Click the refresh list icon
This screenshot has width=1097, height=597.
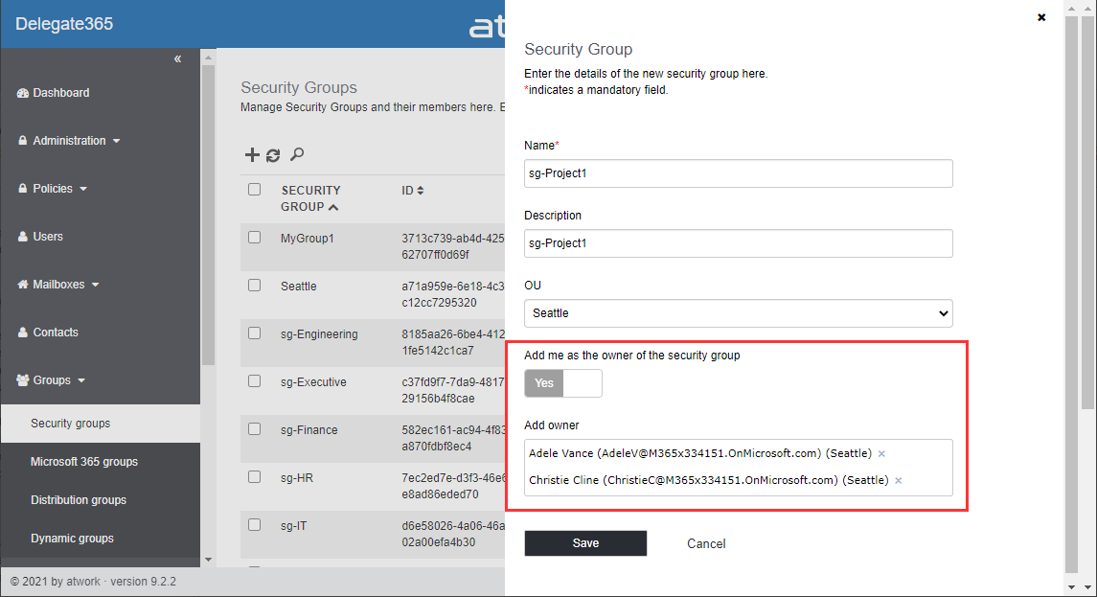coord(273,155)
